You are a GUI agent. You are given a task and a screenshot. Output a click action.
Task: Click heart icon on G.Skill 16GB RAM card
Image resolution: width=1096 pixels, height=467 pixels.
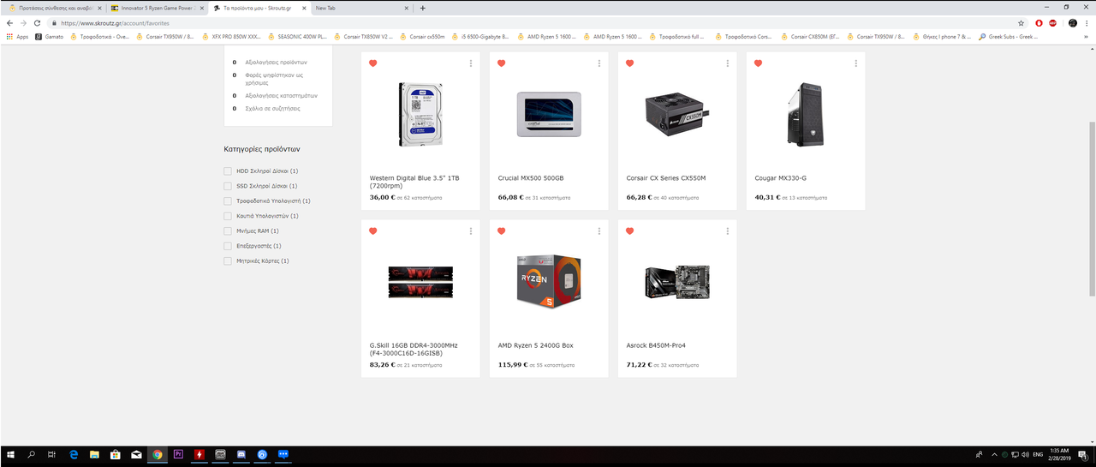[373, 231]
